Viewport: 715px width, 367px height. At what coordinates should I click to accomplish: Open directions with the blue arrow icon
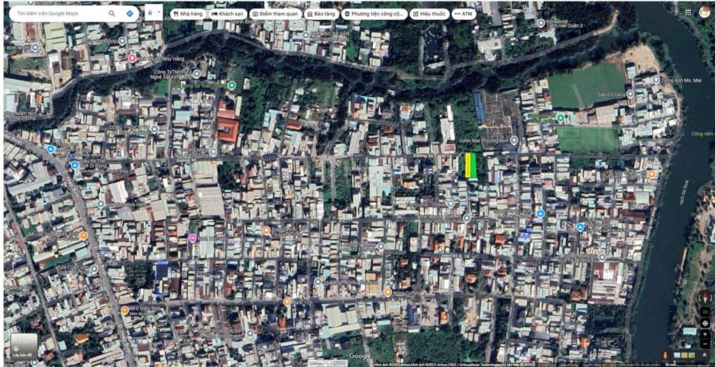131,13
